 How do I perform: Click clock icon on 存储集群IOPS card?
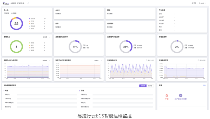point(147,60)
